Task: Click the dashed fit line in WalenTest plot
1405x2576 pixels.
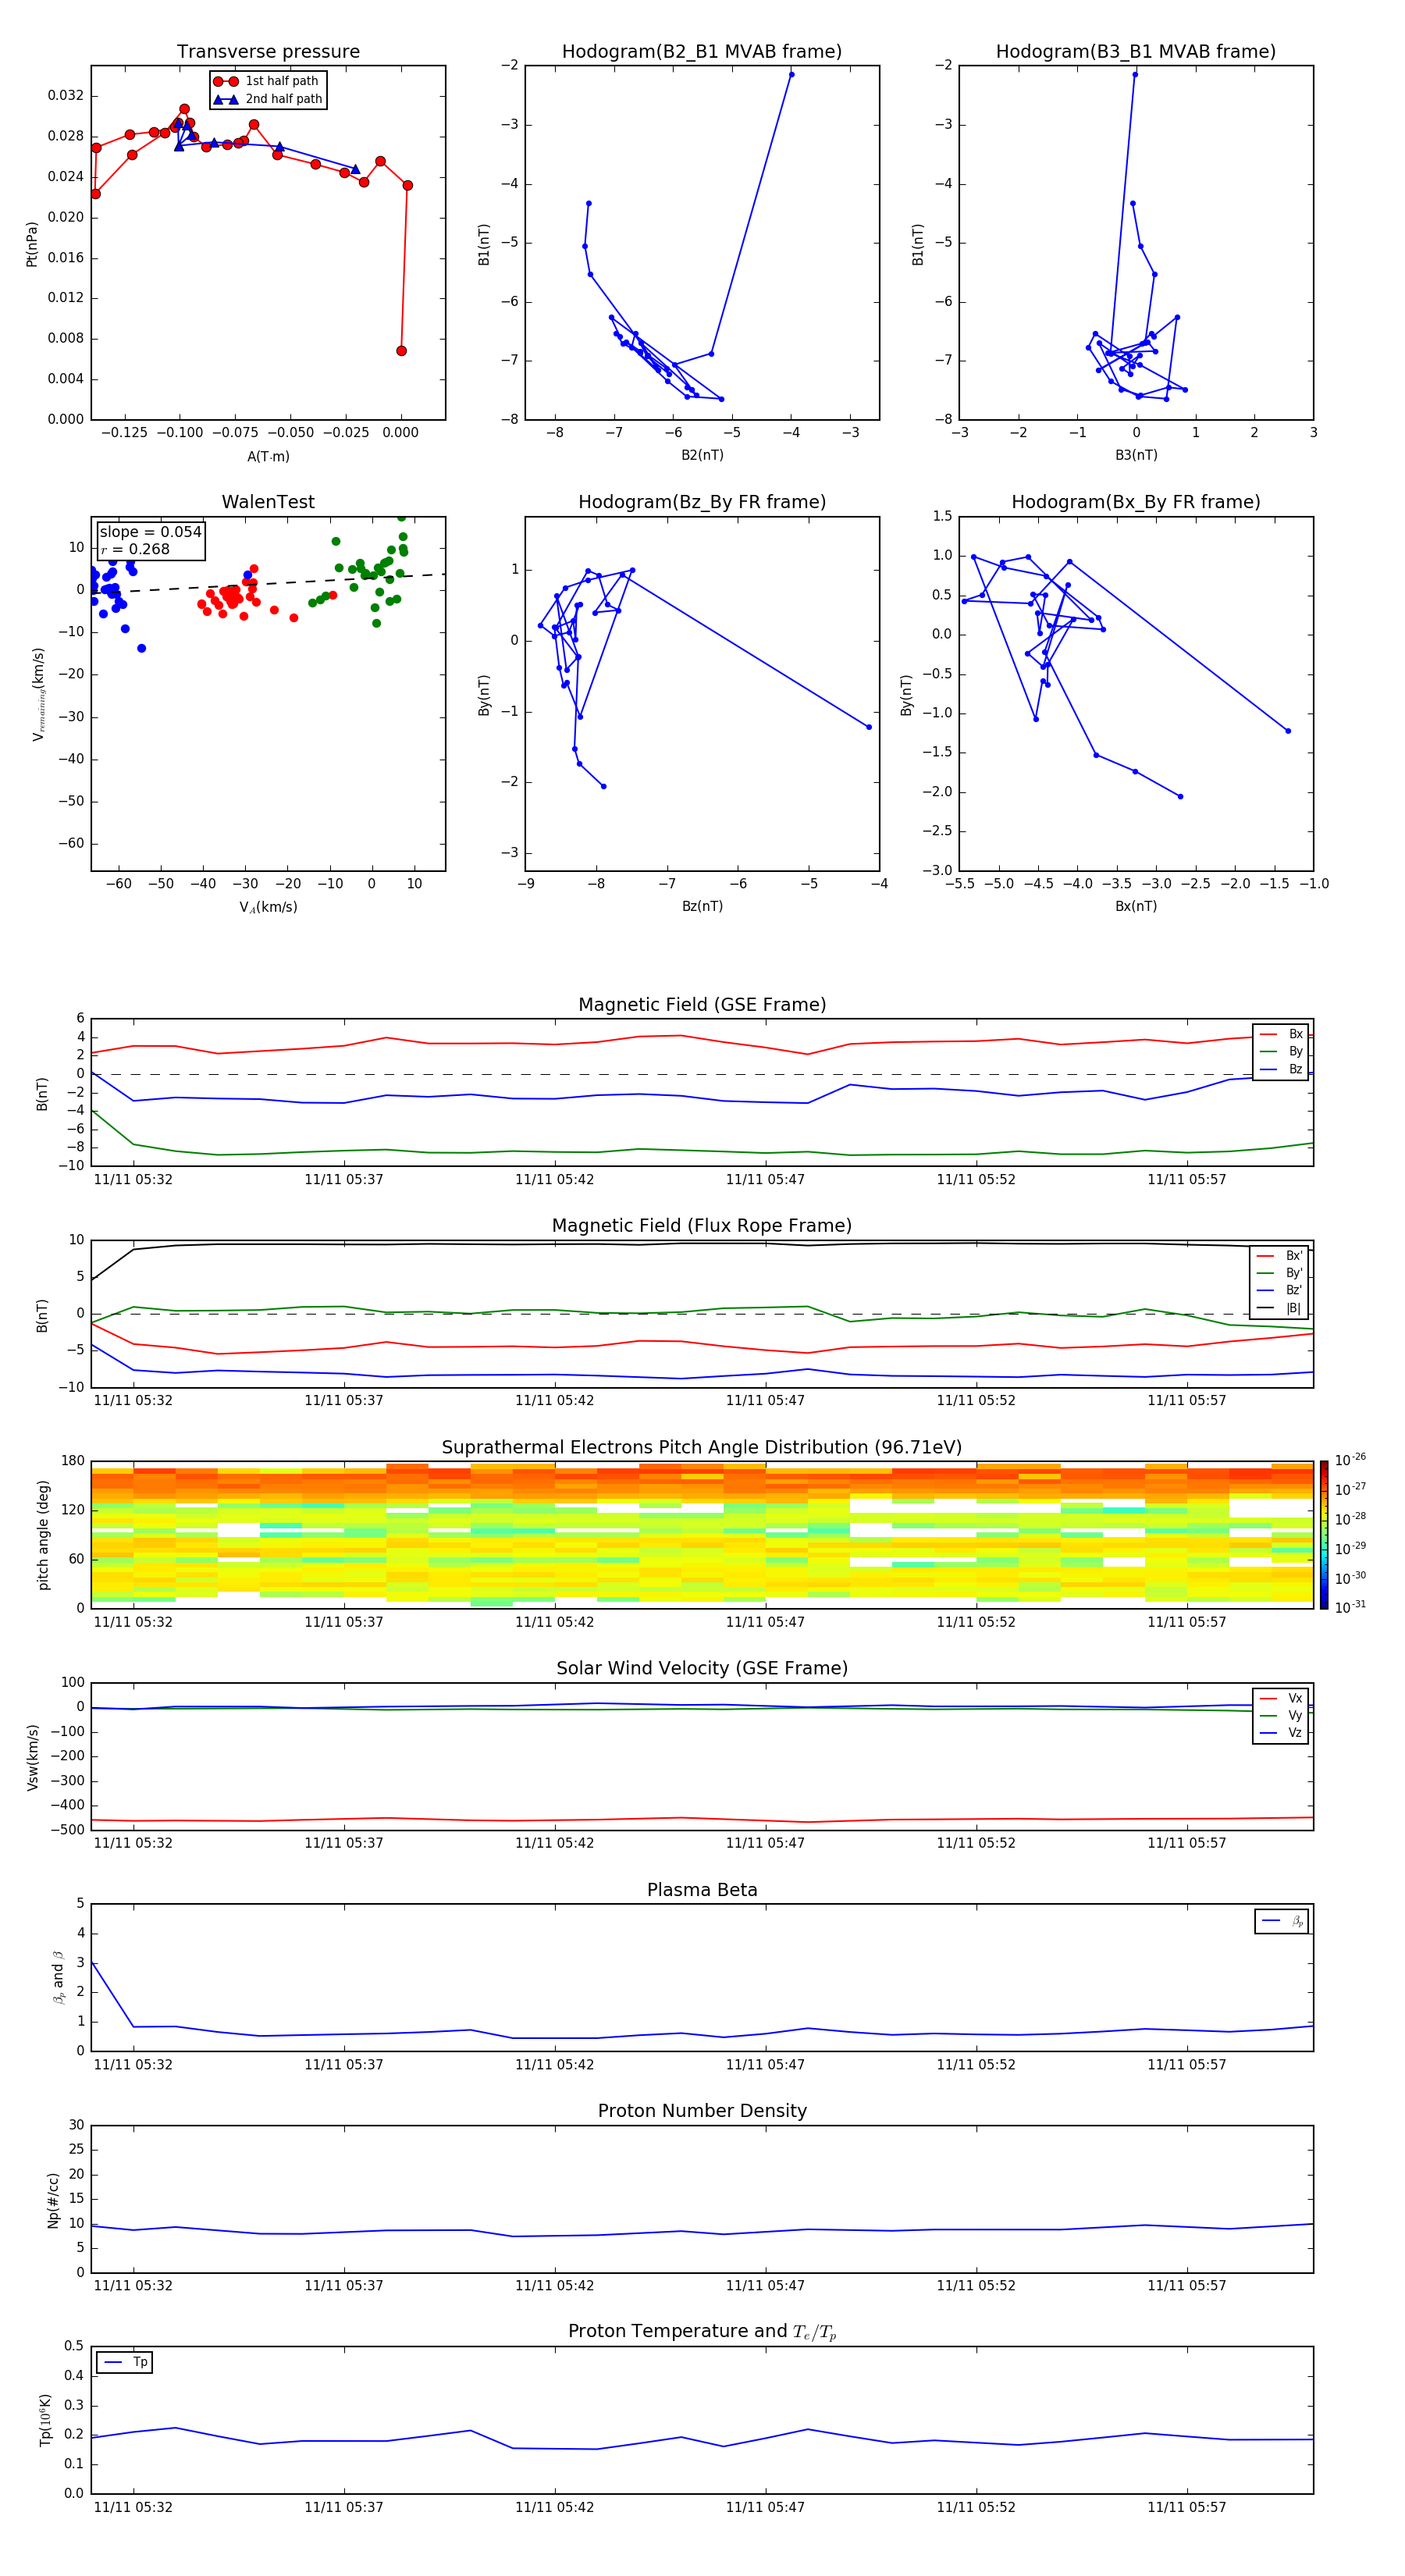Action: [x=268, y=583]
